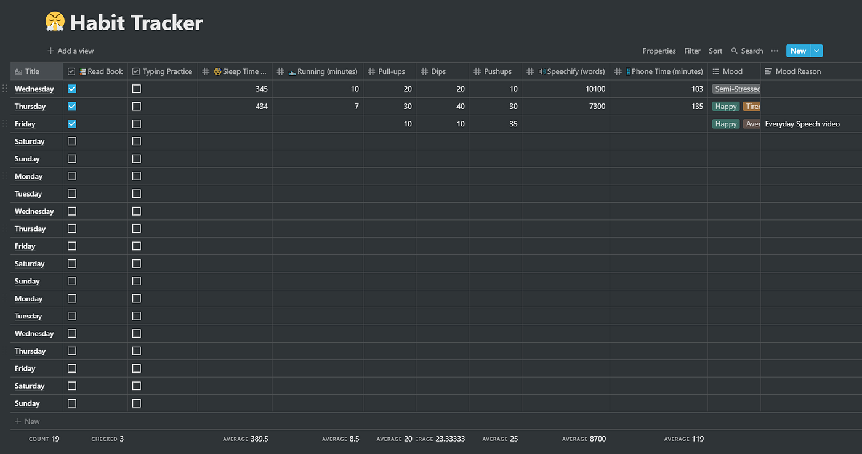862x454 pixels.
Task: Check Typing Practice for the first Monday row
Action: coord(137,176)
